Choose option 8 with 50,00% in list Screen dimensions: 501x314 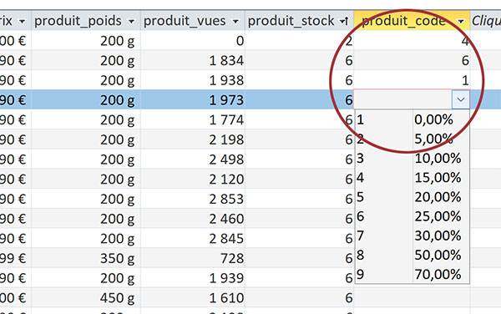(412, 255)
